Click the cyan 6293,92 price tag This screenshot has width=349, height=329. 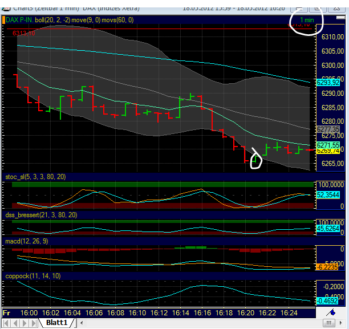[x=328, y=83]
